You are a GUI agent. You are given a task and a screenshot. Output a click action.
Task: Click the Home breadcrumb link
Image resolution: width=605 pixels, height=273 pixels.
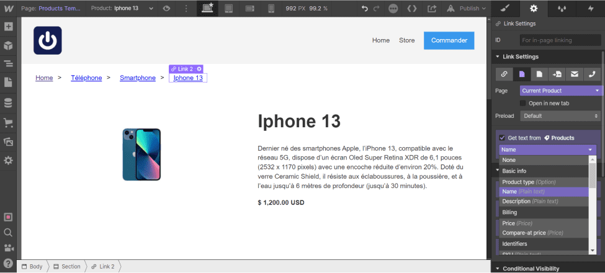point(44,78)
